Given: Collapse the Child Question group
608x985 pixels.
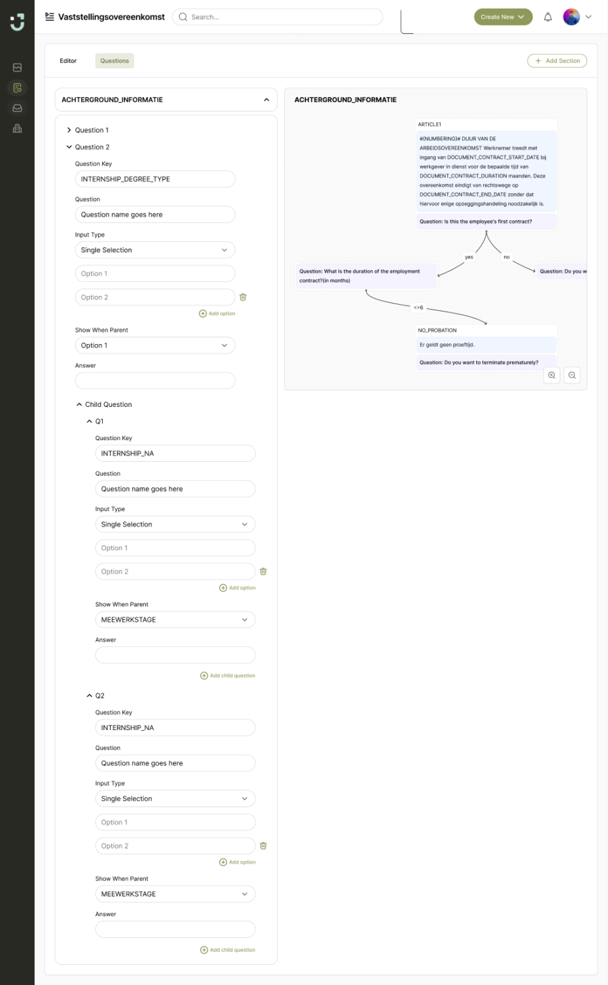Looking at the screenshot, I should click(x=104, y=404).
